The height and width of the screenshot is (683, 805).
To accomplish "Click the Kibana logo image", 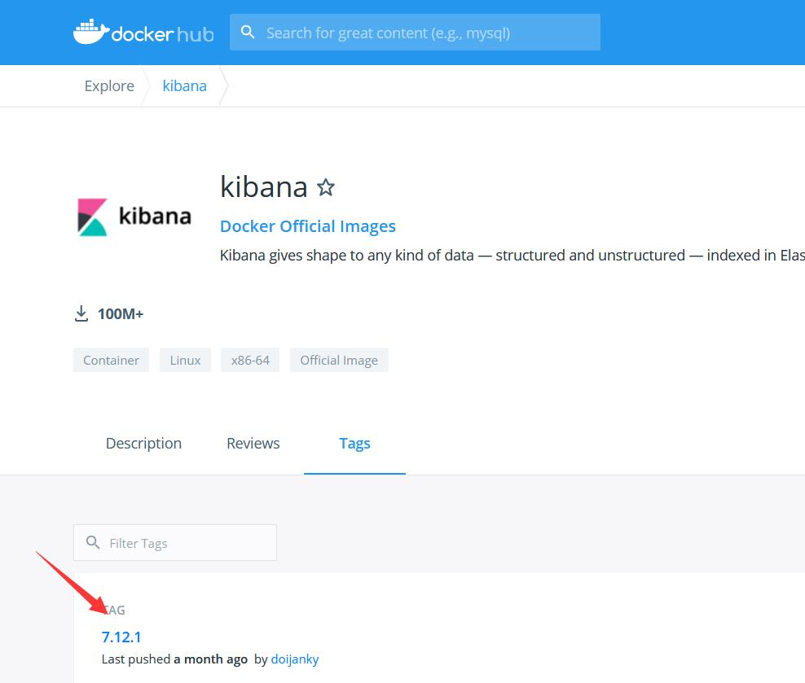I will tap(134, 217).
